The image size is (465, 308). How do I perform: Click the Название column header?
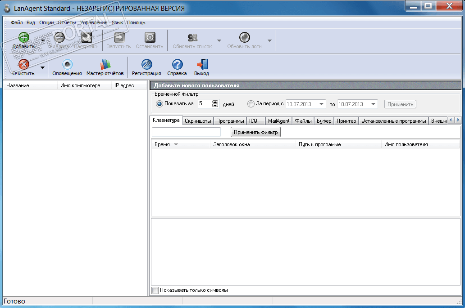point(30,85)
